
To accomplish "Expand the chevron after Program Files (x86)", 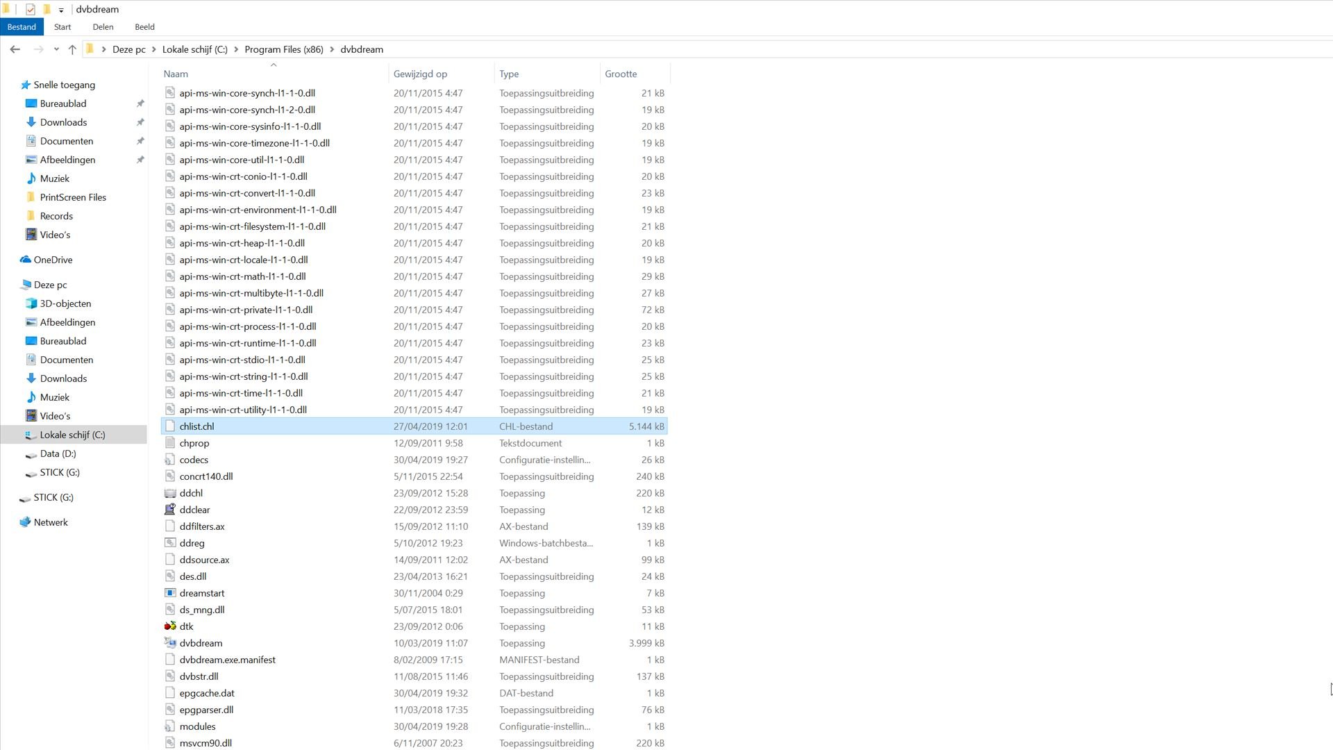I will tap(332, 49).
